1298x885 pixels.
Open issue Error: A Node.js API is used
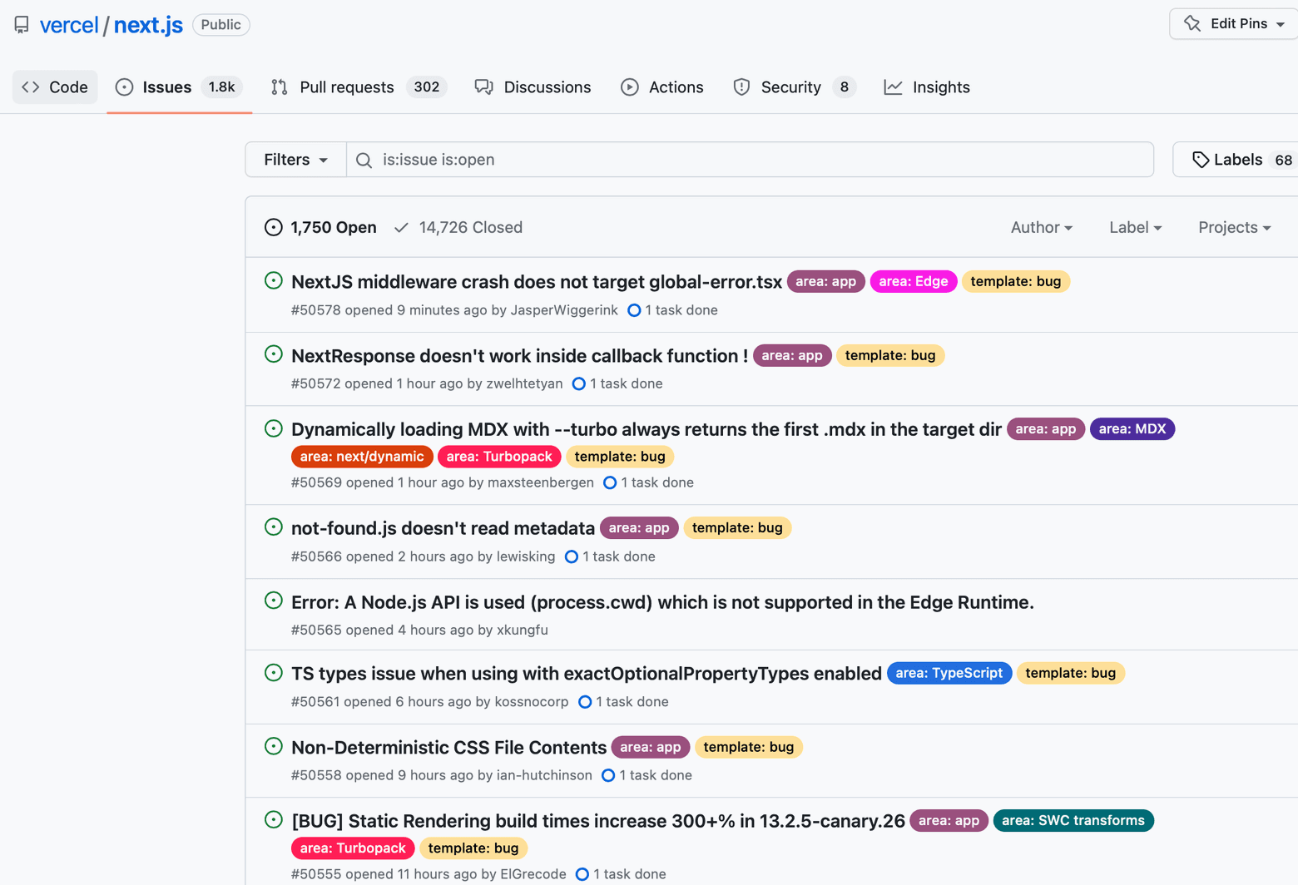[662, 602]
